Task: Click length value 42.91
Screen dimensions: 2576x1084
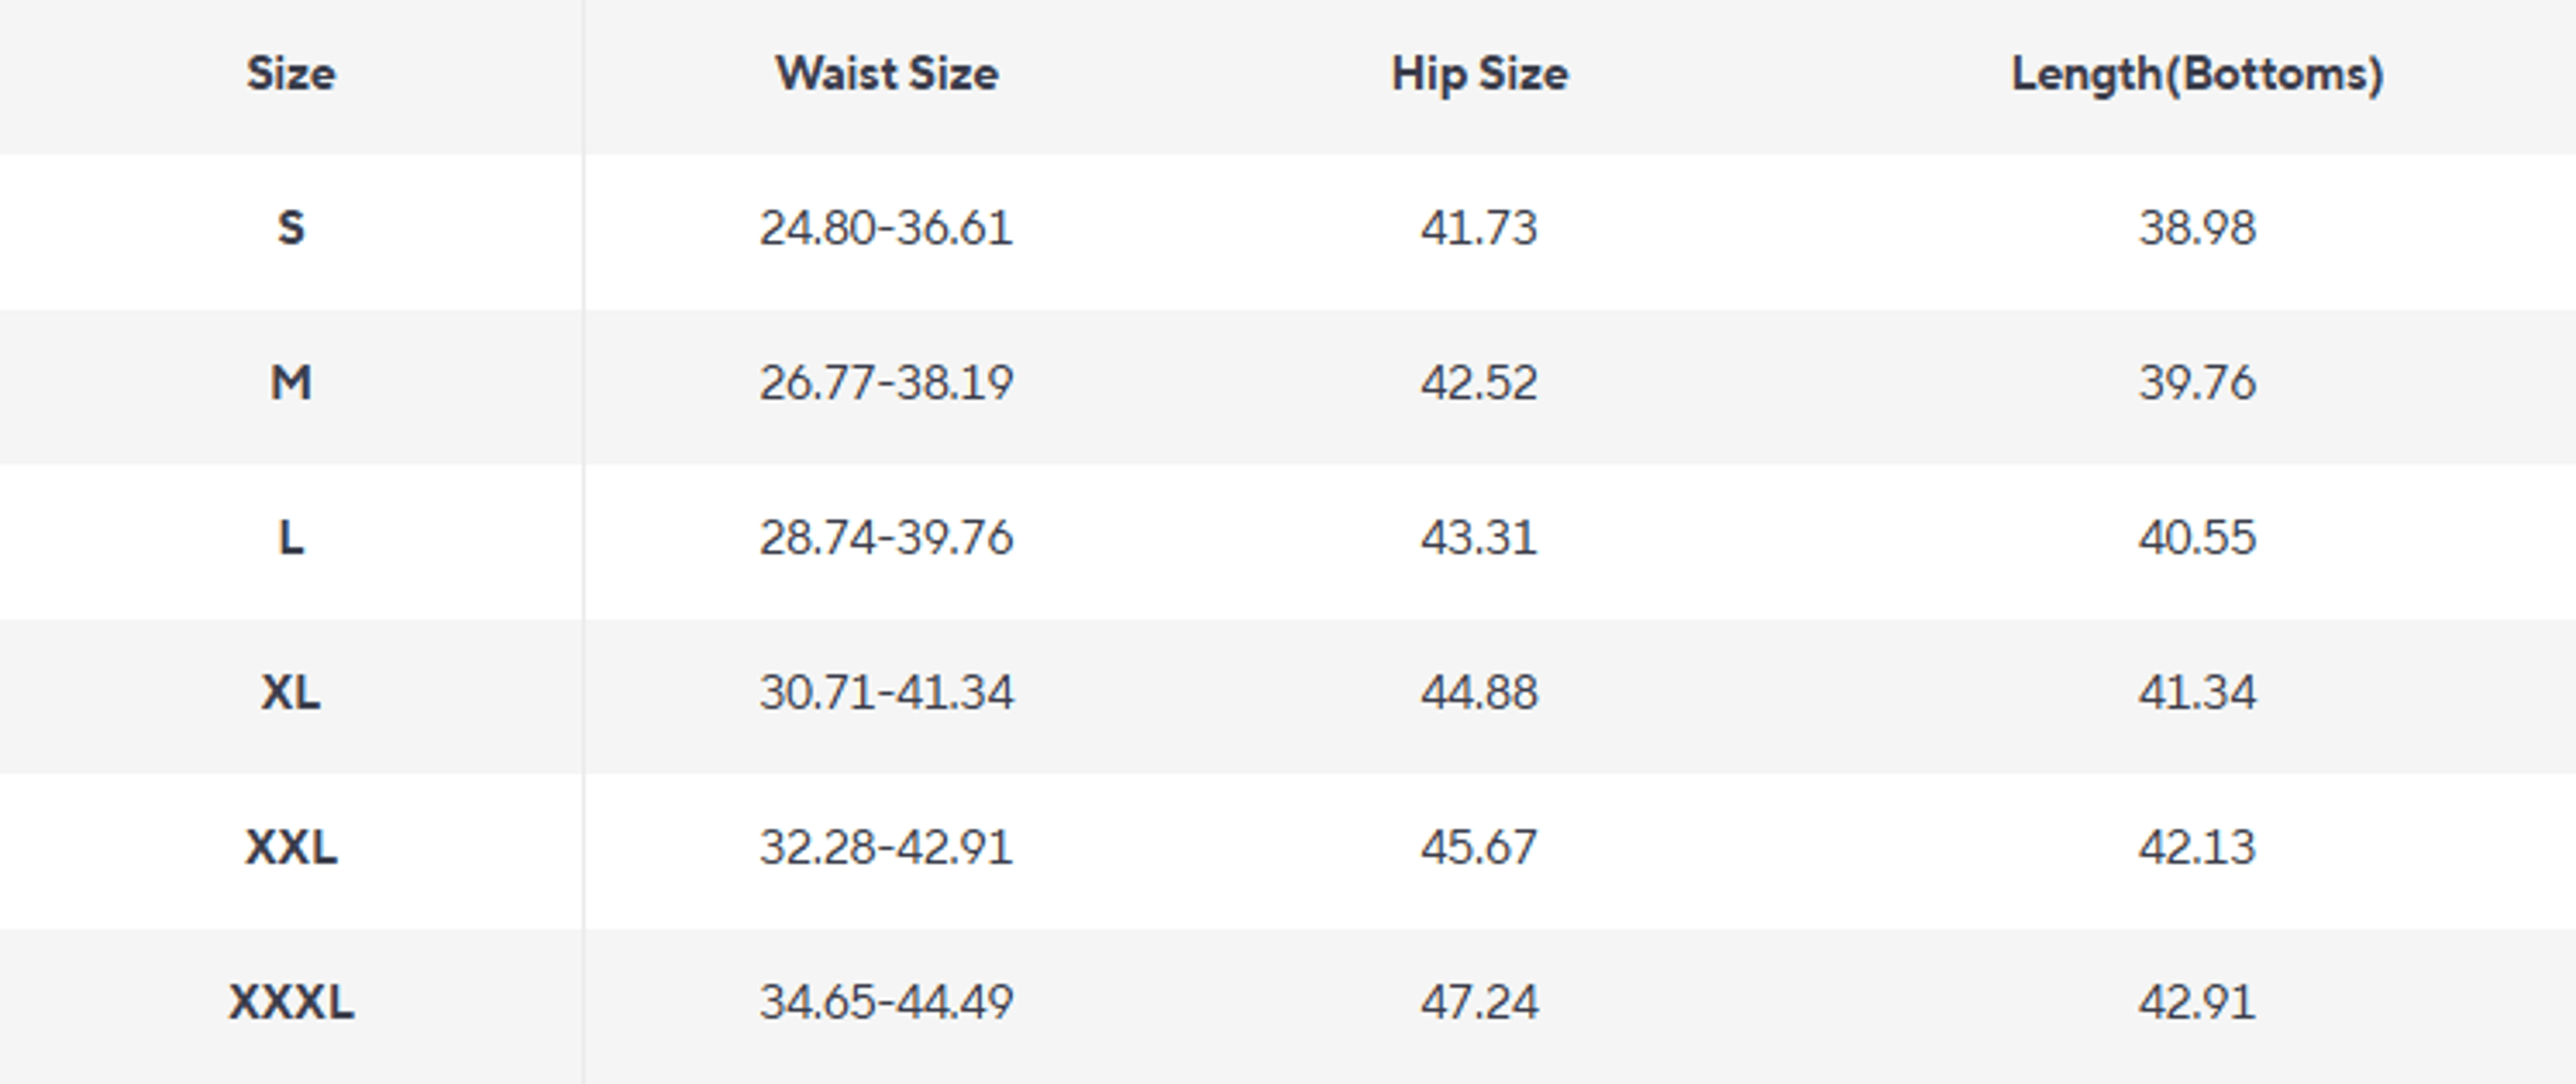Action: [x=2197, y=1002]
